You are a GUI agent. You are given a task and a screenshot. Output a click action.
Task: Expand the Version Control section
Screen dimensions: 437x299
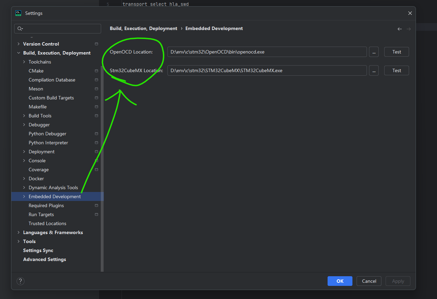coord(18,44)
